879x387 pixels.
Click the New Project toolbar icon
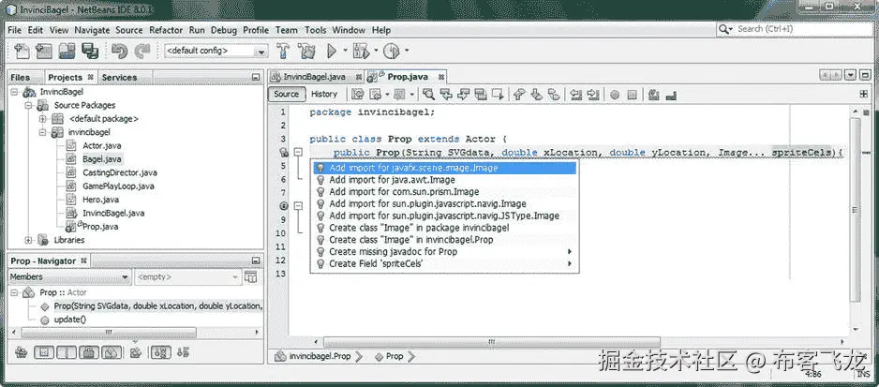[43, 51]
